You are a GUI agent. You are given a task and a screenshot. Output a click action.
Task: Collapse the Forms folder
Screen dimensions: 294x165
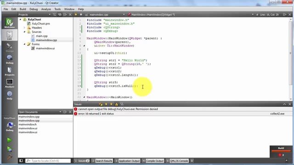tap(24, 44)
